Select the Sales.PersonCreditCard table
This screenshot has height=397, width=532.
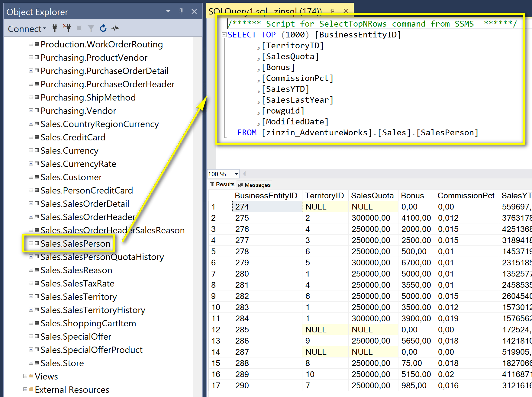(87, 190)
